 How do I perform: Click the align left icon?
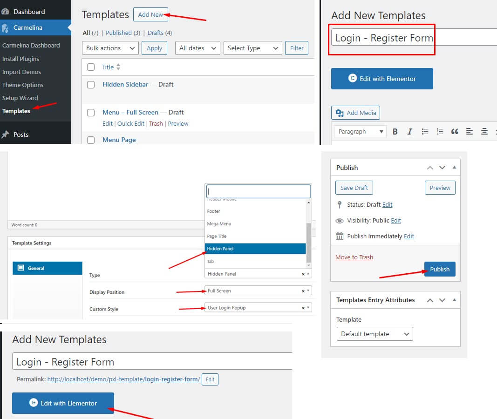470,132
